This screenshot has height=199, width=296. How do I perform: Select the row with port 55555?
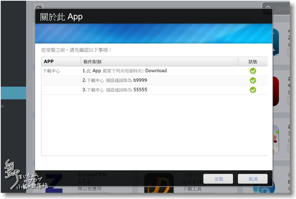tap(155, 90)
